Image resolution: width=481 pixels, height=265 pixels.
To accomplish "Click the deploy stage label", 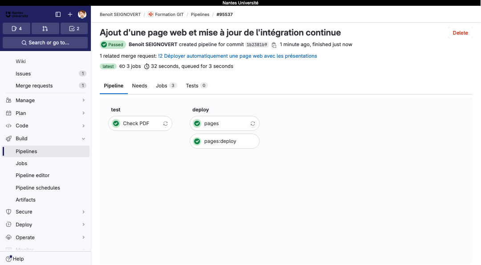I will tap(200, 110).
